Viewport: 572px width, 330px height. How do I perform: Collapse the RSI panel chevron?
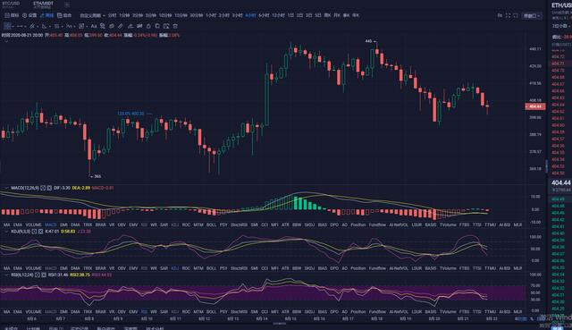point(6,275)
